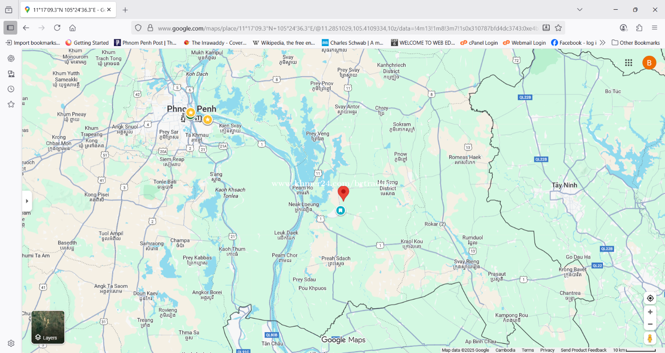Click the teal saved-place bookmark marker
Screen dimensions: 665x353
point(340,210)
